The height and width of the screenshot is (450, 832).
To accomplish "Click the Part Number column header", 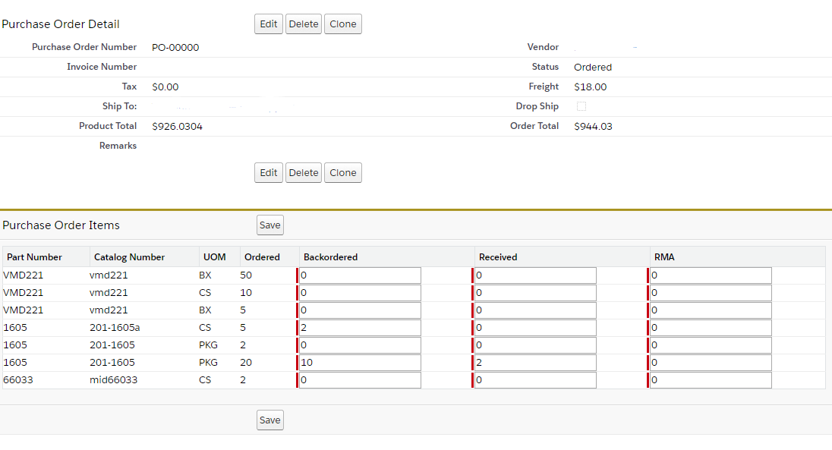I will (35, 257).
